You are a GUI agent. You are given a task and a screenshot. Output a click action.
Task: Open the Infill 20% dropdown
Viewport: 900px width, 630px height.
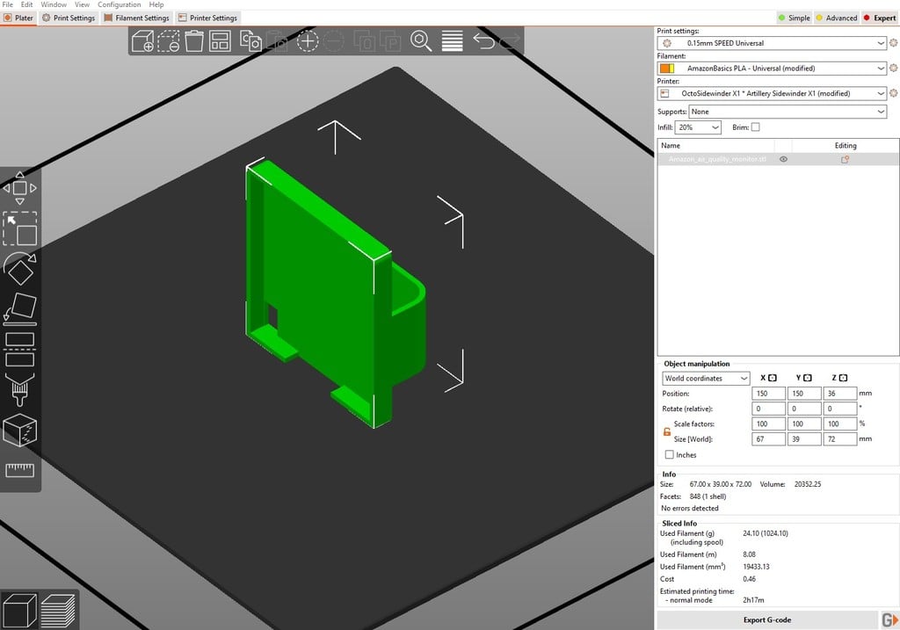714,127
